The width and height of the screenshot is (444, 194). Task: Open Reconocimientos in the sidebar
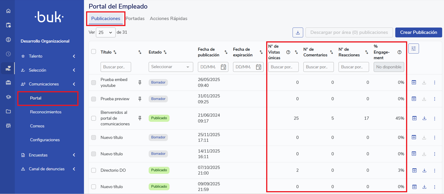(x=46, y=112)
